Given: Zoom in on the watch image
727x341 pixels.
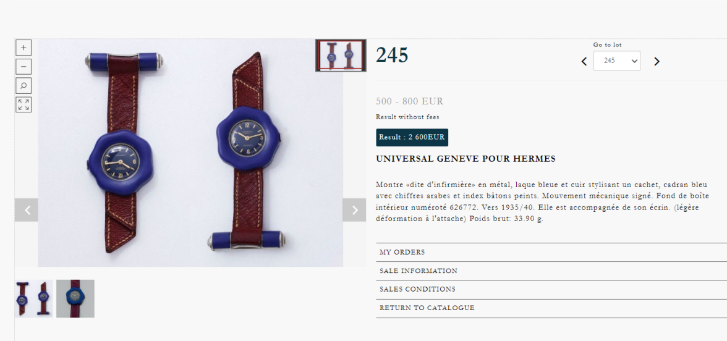Looking at the screenshot, I should pos(23,47).
